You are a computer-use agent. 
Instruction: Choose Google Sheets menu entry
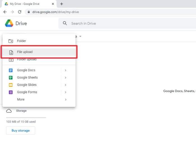click(39, 78)
